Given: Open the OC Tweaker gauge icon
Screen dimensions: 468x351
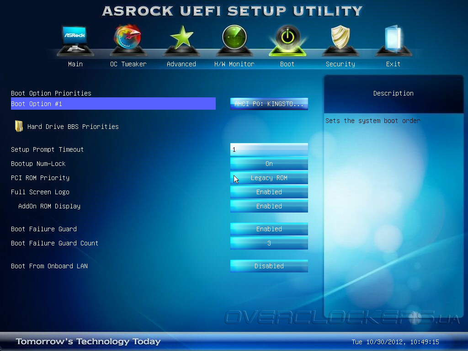Looking at the screenshot, I should 128,40.
